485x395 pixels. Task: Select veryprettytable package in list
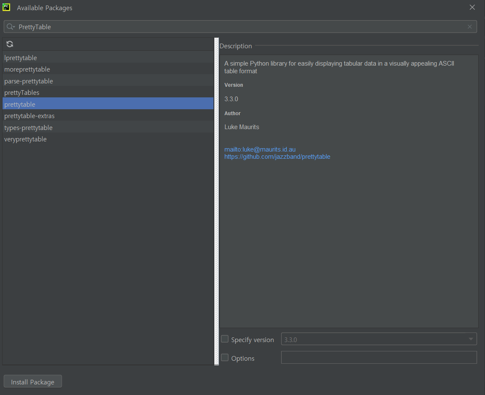[108, 139]
